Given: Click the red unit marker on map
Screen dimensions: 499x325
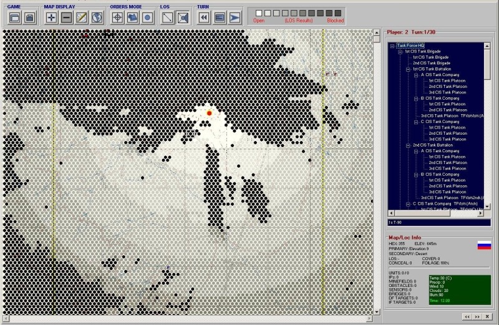Looking at the screenshot, I should point(209,113).
